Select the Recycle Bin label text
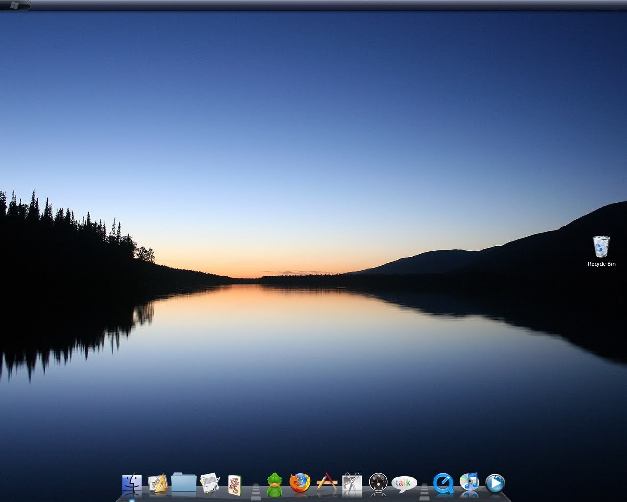The width and height of the screenshot is (627, 502). click(602, 264)
